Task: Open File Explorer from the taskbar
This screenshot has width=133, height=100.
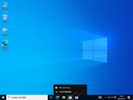Action: click(64, 97)
